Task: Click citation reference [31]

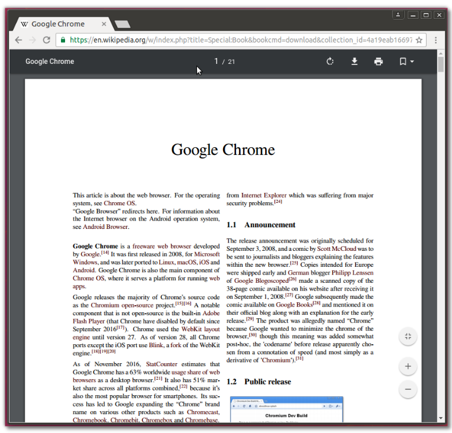Action: pyautogui.click(x=299, y=358)
